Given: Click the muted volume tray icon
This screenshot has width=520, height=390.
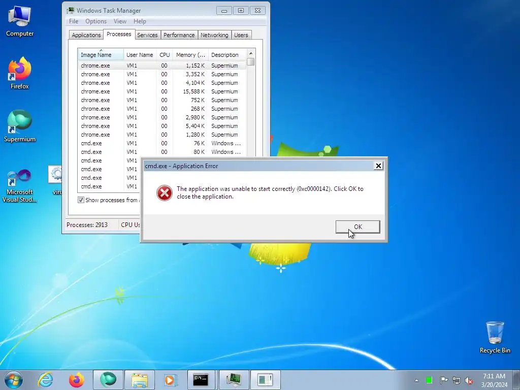Looking at the screenshot, I should (469, 380).
